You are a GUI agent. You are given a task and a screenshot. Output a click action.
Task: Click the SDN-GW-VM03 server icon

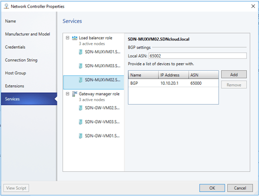80,122
